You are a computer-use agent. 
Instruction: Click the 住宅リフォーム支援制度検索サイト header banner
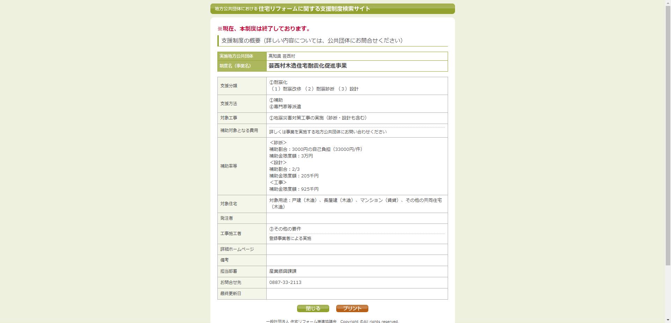[x=332, y=9]
